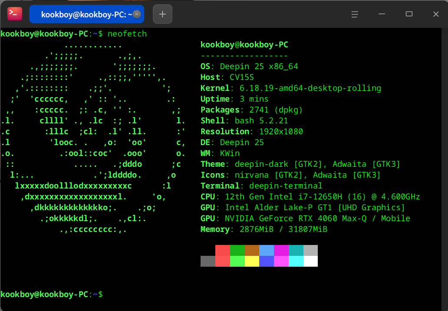This screenshot has height=311, width=448.
Task: Click the Deepin ASCII logo art
Action: [93, 137]
